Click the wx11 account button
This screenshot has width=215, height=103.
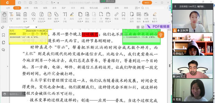[147, 3]
